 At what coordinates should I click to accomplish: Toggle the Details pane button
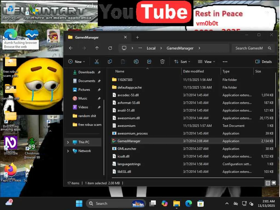click(264, 62)
